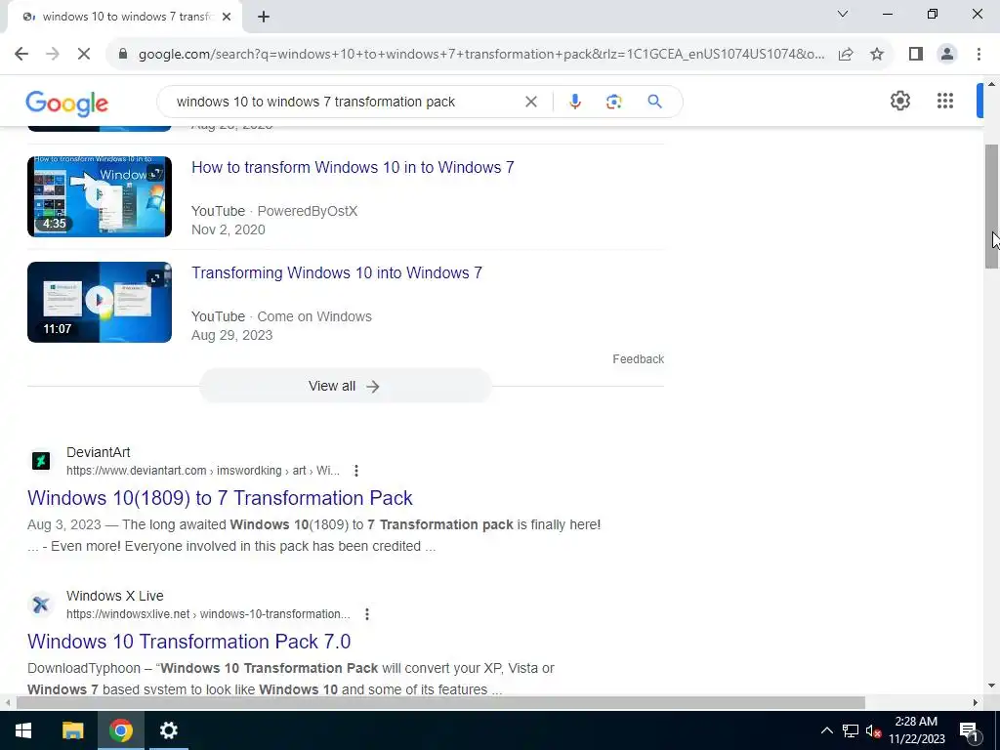The width and height of the screenshot is (1000, 750).
Task: Stop loading the page
Action: pos(84,54)
